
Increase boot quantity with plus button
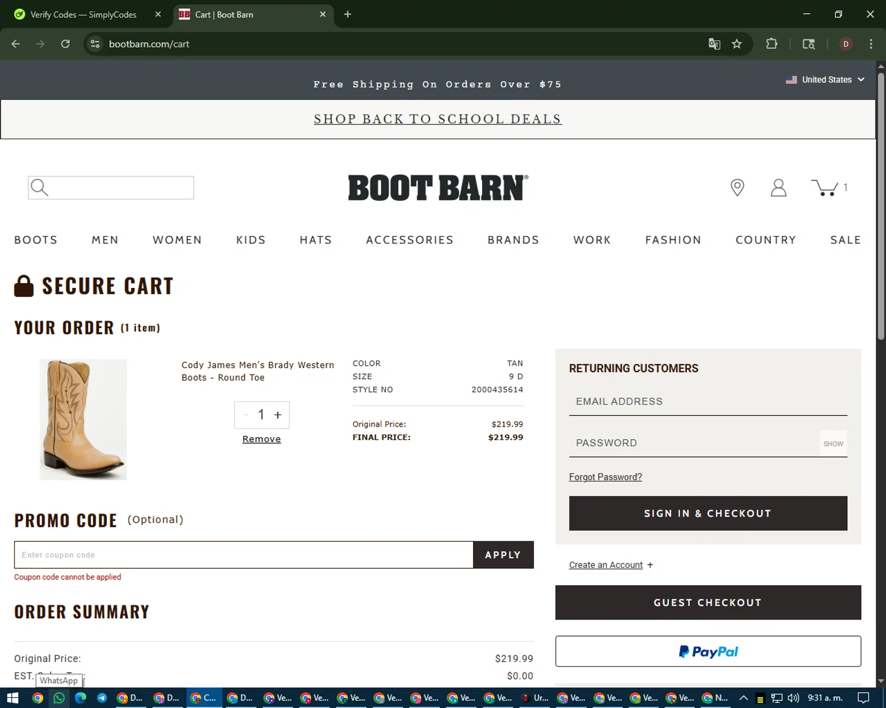pos(278,415)
